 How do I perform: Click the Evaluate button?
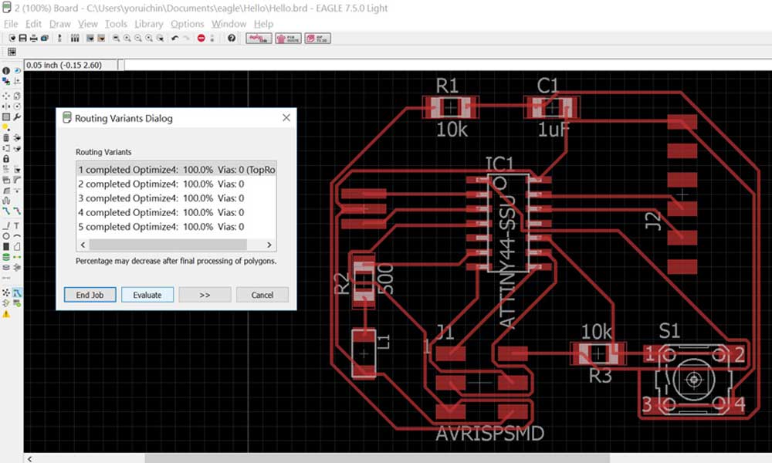click(147, 295)
